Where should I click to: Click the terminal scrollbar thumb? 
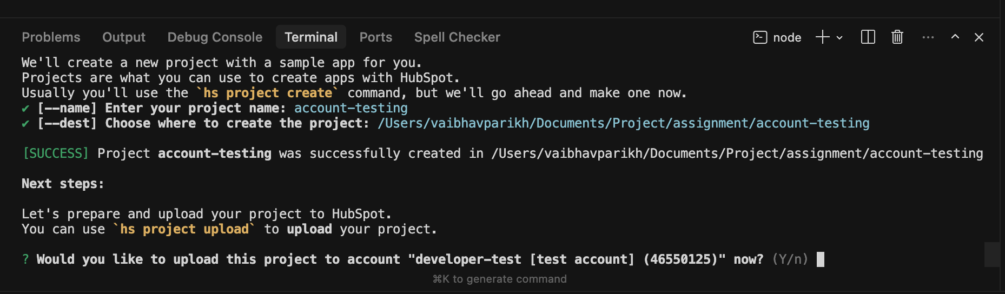pos(991,255)
